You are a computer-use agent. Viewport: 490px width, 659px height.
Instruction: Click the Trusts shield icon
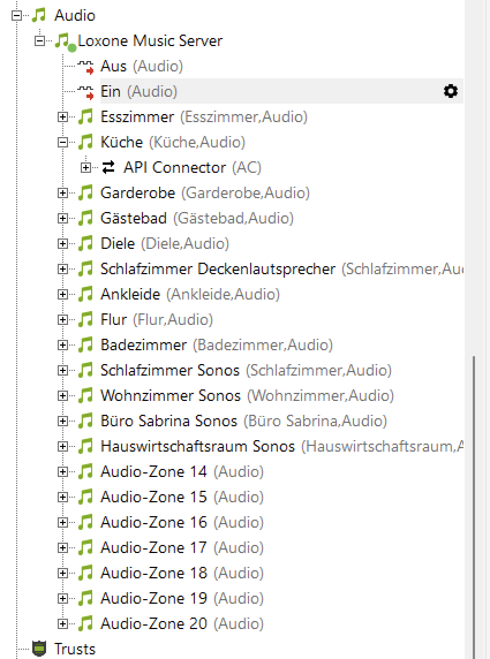pyautogui.click(x=39, y=649)
